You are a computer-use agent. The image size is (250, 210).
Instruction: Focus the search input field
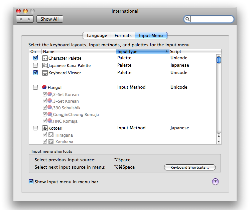[x=209, y=19]
